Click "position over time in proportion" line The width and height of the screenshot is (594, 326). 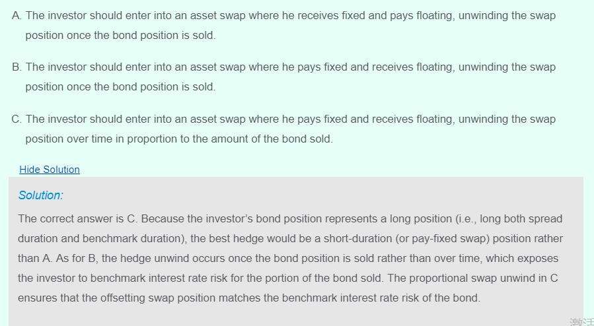click(179, 139)
